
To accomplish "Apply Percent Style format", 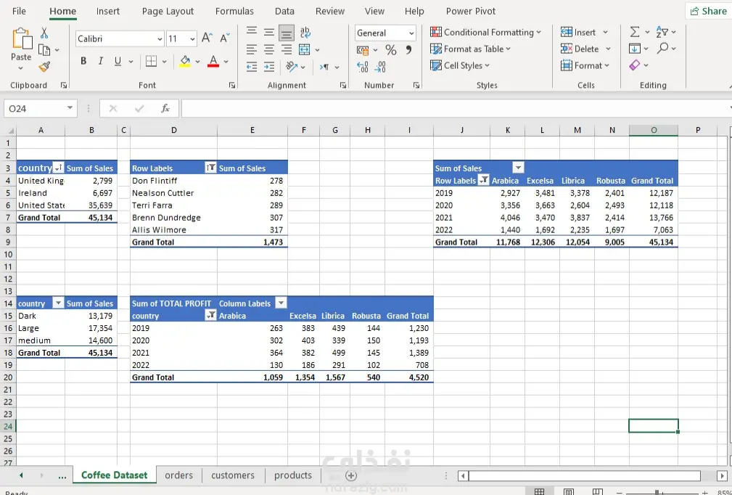I will 391,49.
